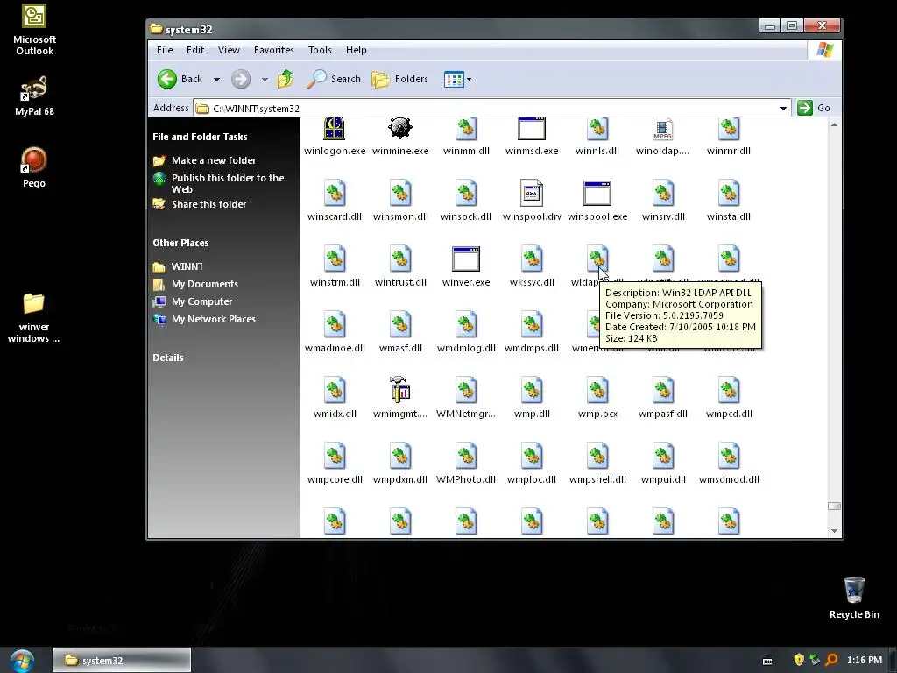
Task: Select the wmpshell.dll file icon
Action: [597, 456]
